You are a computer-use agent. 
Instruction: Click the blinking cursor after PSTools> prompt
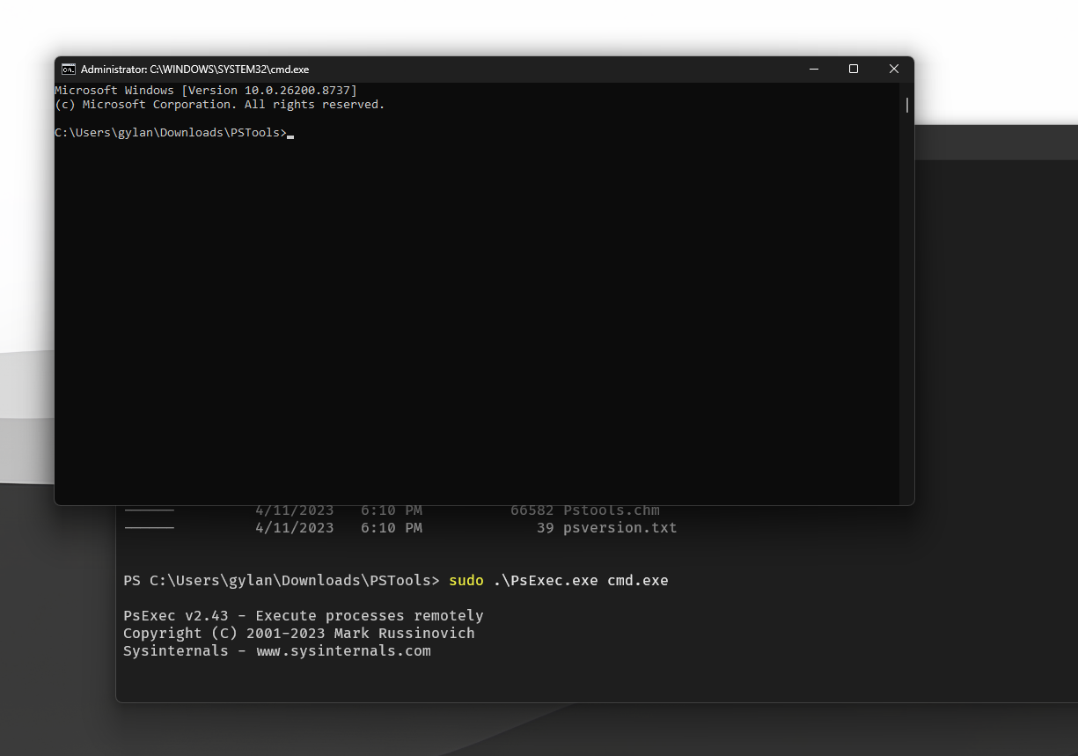click(x=290, y=136)
